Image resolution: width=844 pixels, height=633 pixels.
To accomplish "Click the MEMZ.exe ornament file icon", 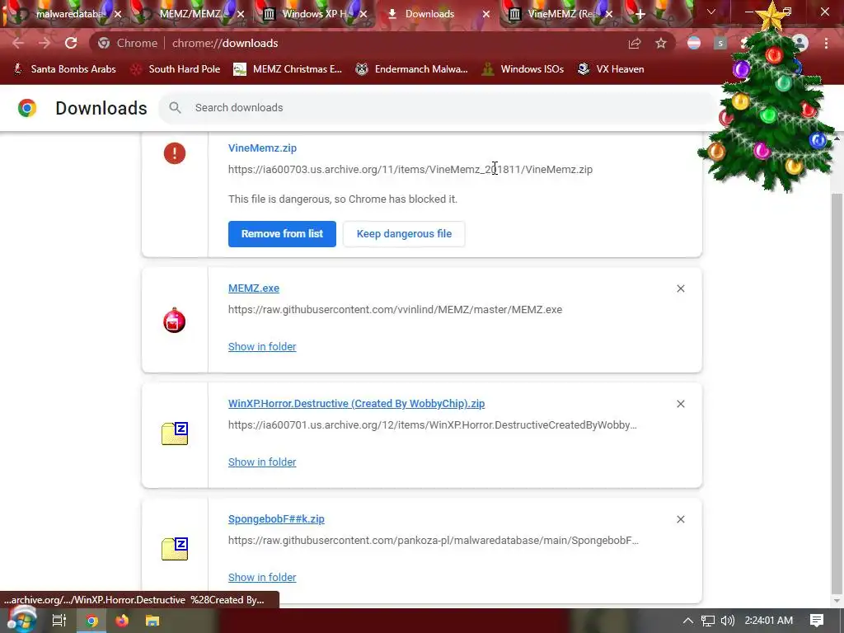I will click(175, 321).
